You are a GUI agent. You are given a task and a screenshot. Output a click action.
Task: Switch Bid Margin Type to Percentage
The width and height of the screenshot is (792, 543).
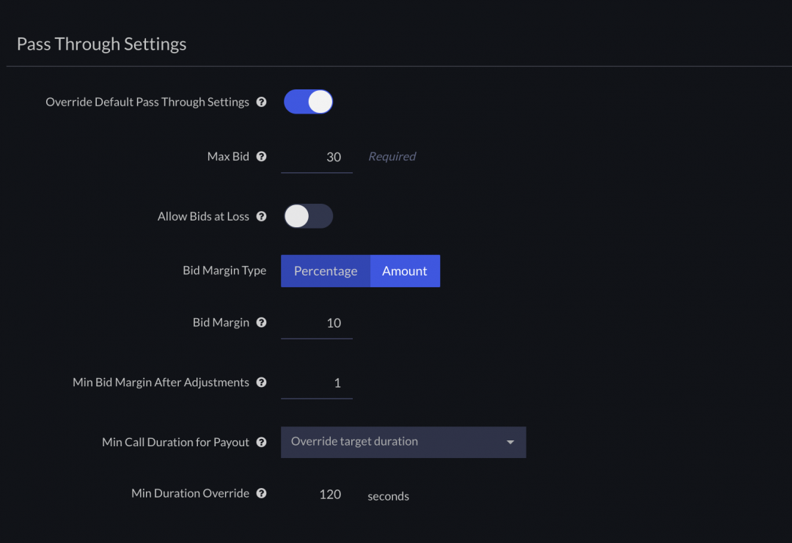pos(326,270)
